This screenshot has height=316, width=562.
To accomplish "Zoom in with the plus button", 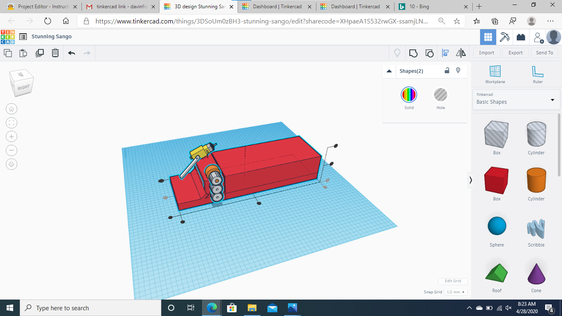I will coord(12,137).
